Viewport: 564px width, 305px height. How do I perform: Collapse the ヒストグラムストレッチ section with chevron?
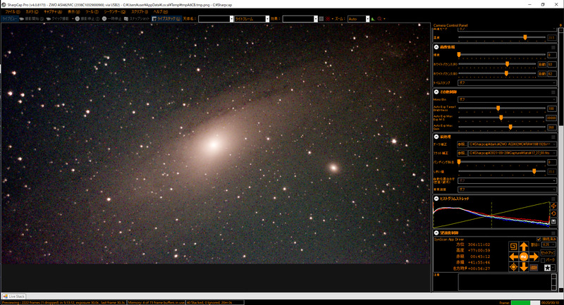436,199
